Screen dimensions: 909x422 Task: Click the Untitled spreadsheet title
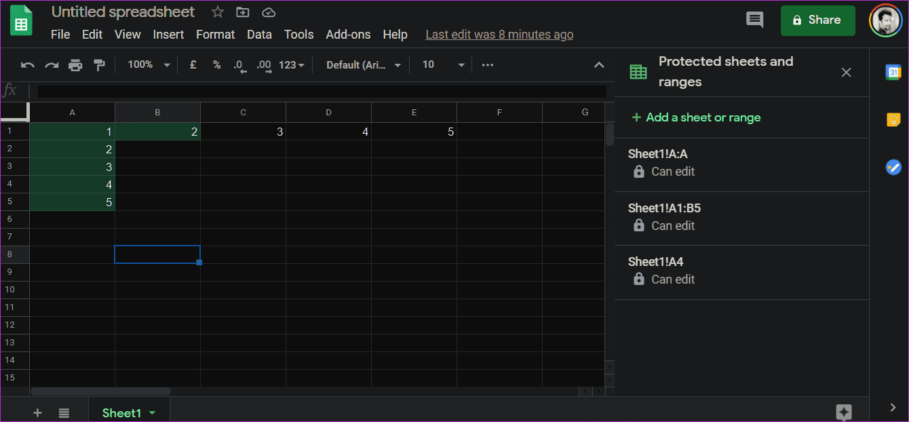[x=123, y=12]
